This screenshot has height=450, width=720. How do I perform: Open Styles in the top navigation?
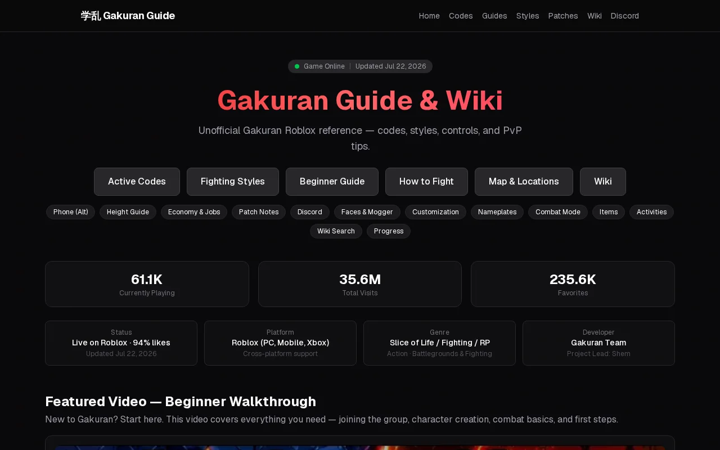point(528,16)
